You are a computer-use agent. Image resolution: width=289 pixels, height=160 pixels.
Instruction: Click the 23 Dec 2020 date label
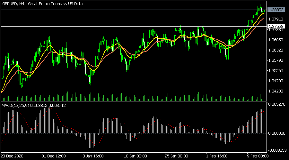pyautogui.click(x=13, y=156)
